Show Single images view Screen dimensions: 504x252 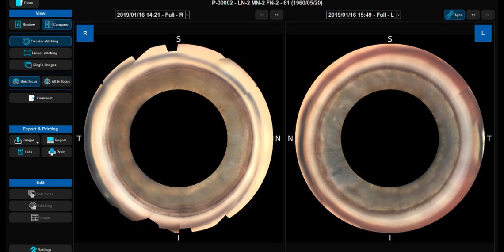coord(40,65)
